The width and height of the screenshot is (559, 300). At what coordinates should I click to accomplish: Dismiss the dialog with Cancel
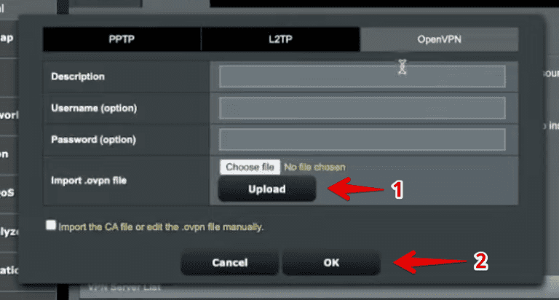click(x=229, y=263)
